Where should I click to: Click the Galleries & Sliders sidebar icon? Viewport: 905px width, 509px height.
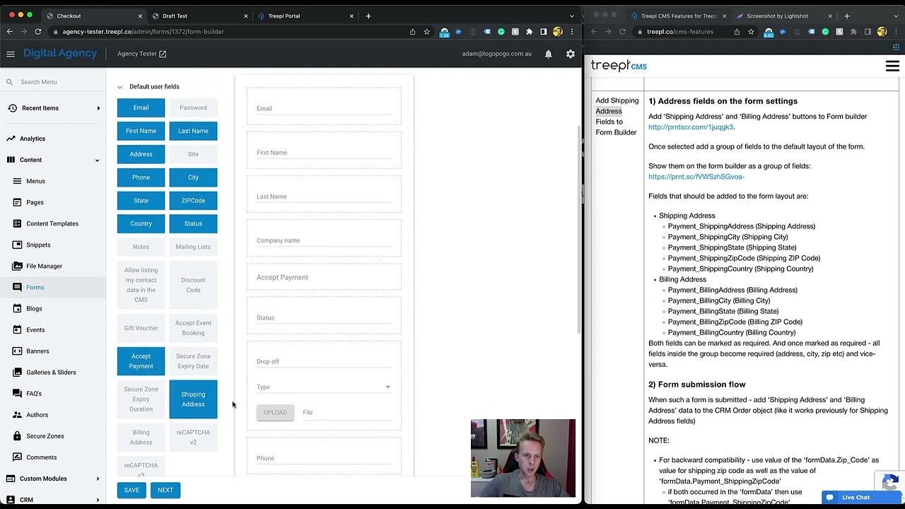17,372
